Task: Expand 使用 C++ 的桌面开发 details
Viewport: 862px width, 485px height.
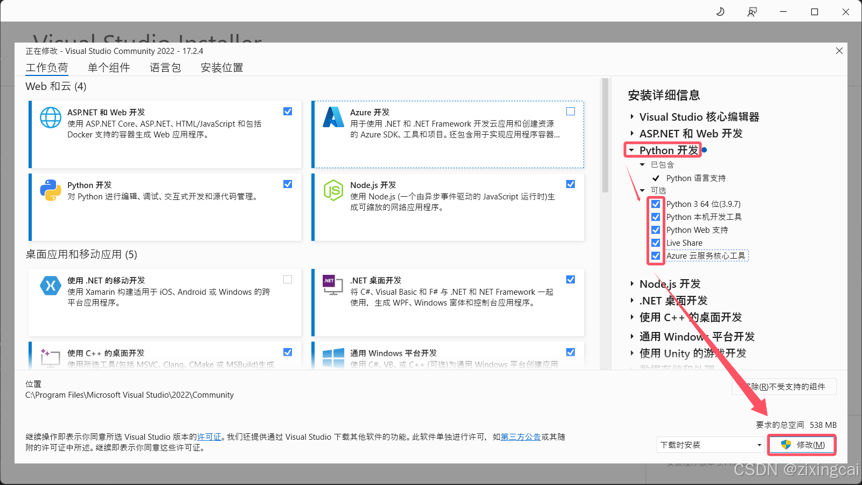Action: tap(632, 317)
